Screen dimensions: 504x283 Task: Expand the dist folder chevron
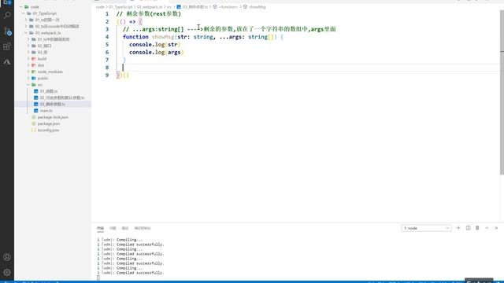[x=28, y=65]
